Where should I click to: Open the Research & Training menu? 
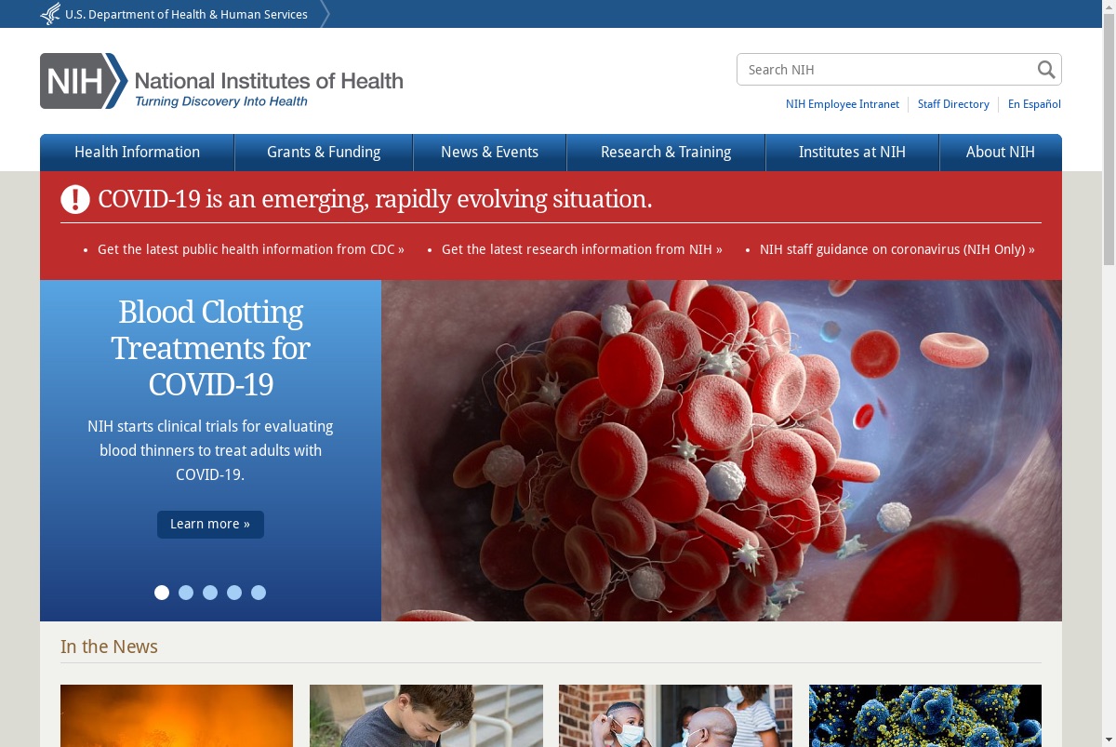click(666, 153)
